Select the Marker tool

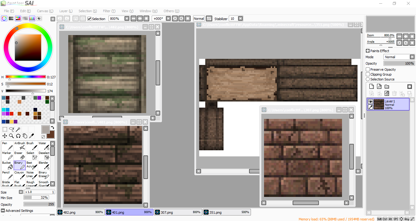(x=8, y=155)
